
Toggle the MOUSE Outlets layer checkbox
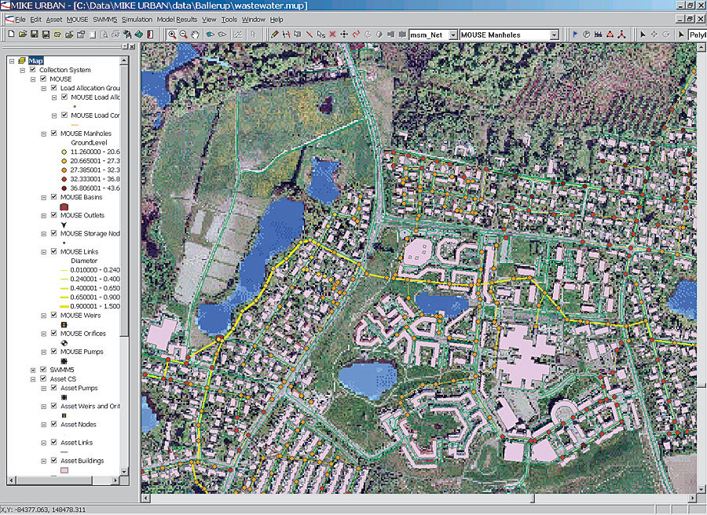pyautogui.click(x=54, y=215)
